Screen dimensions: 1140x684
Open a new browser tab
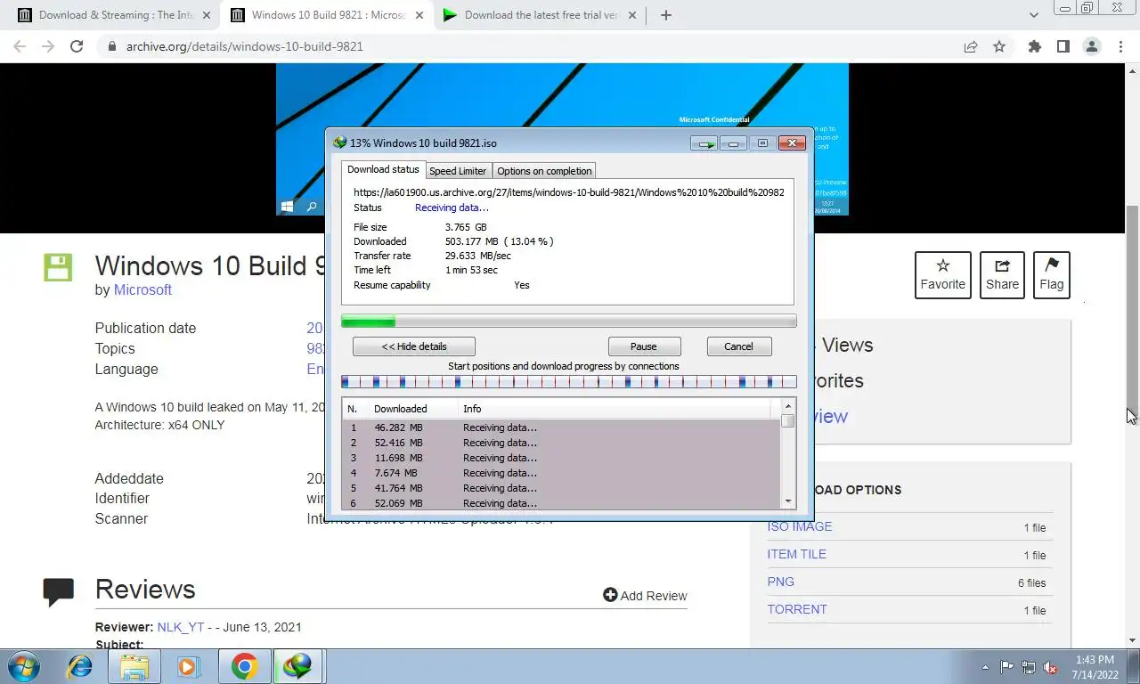click(665, 15)
